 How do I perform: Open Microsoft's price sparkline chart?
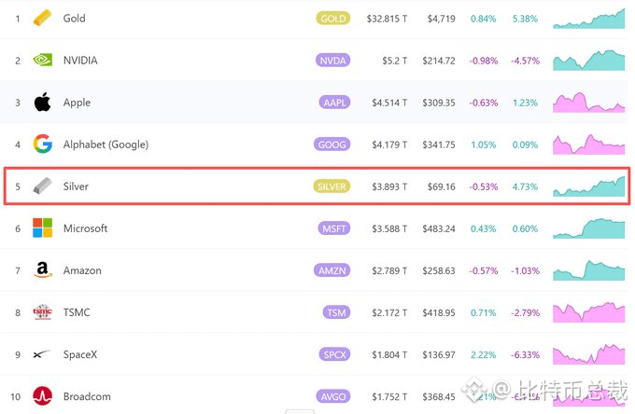click(589, 228)
